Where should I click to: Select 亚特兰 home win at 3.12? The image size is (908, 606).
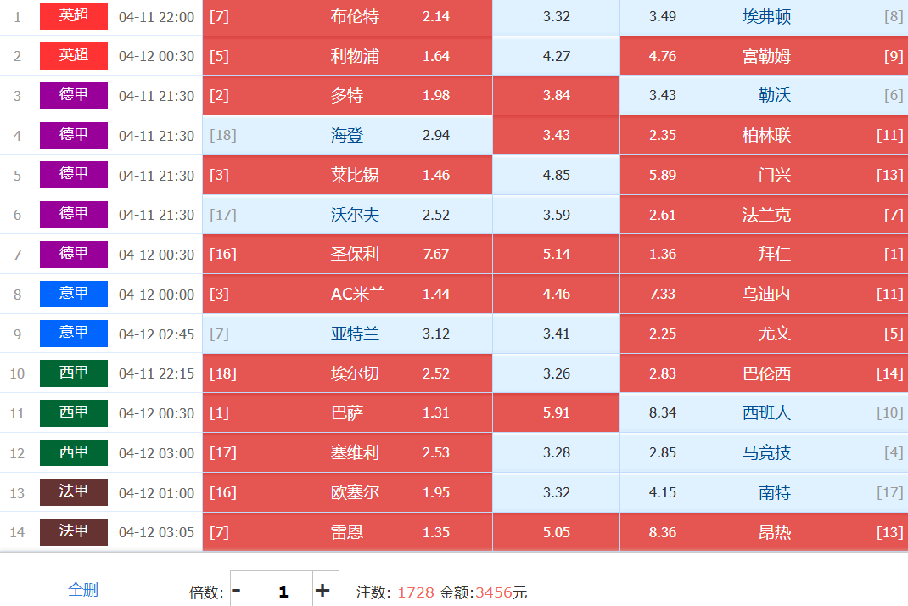point(347,334)
